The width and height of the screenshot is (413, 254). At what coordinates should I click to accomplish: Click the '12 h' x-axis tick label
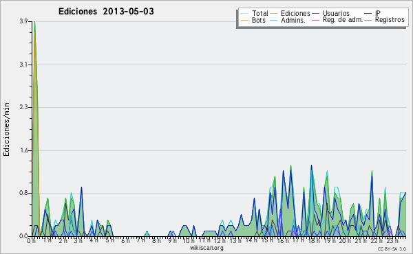220,240
